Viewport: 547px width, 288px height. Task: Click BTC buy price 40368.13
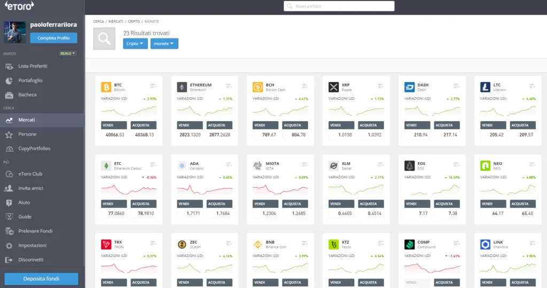pyautogui.click(x=144, y=135)
